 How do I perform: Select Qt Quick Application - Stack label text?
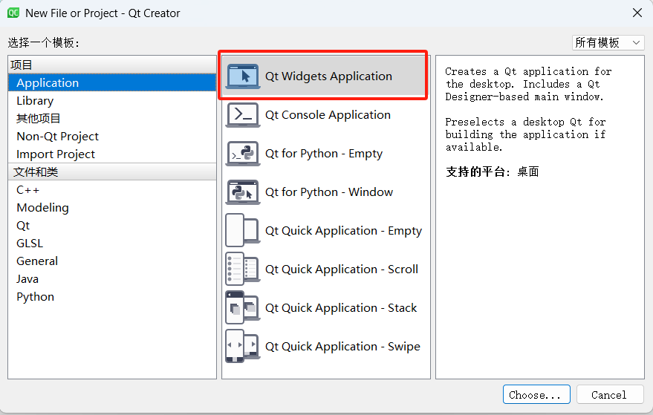[341, 308]
